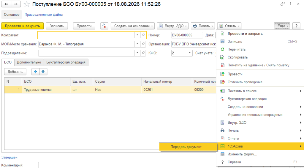Open the Завершен status link
Viewport: 304px width, 168px height.
pos(9,157)
